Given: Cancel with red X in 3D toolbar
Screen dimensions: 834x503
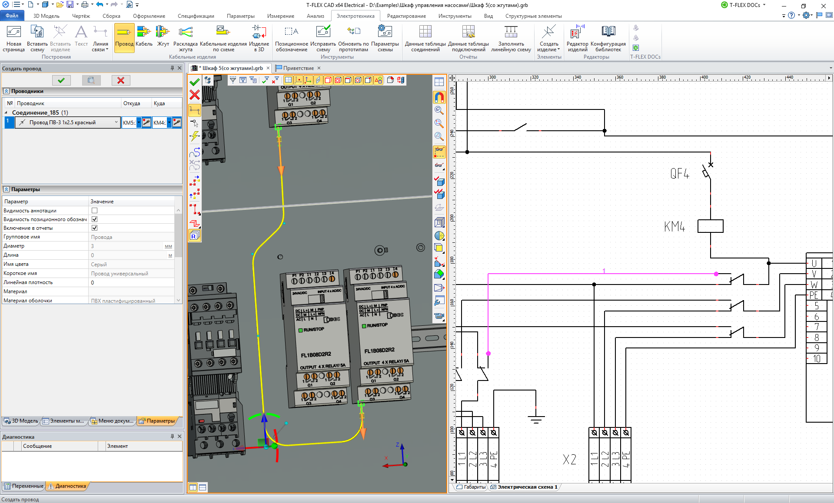Looking at the screenshot, I should pos(195,95).
